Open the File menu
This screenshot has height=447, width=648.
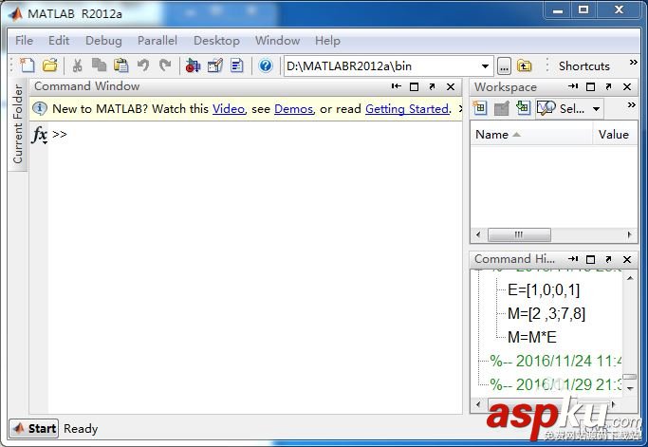click(x=24, y=41)
